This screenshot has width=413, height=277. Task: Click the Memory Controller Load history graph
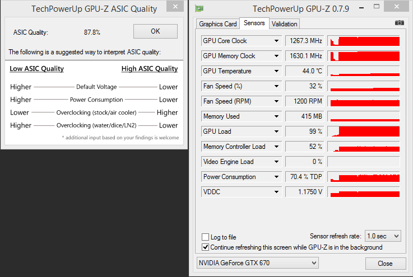364,147
